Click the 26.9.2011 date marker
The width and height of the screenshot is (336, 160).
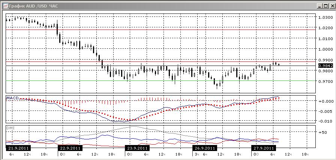205,148
